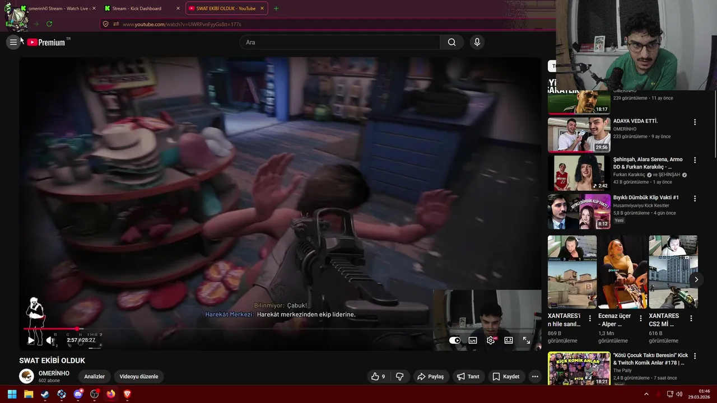Start voice search with microphone icon
Screen dimensions: 717x403
click(477, 42)
